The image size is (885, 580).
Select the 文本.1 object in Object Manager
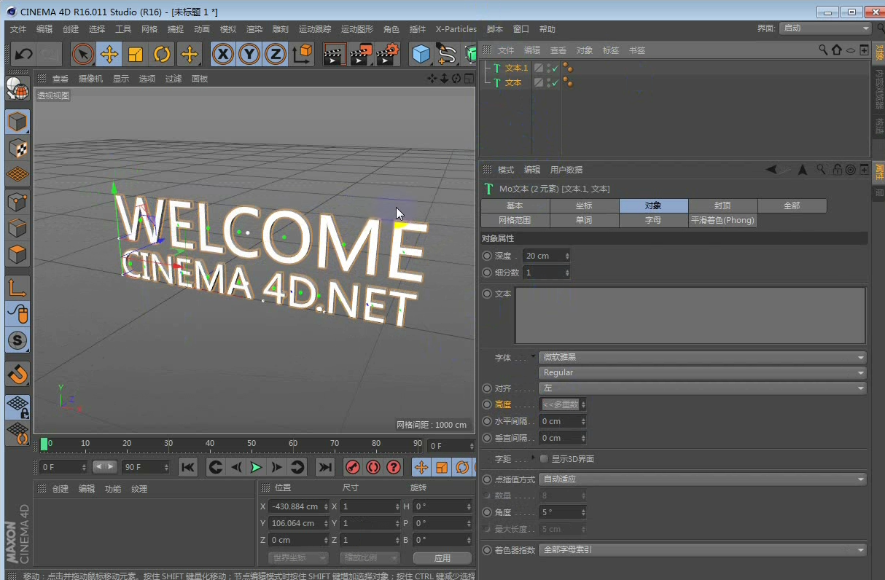coord(516,68)
